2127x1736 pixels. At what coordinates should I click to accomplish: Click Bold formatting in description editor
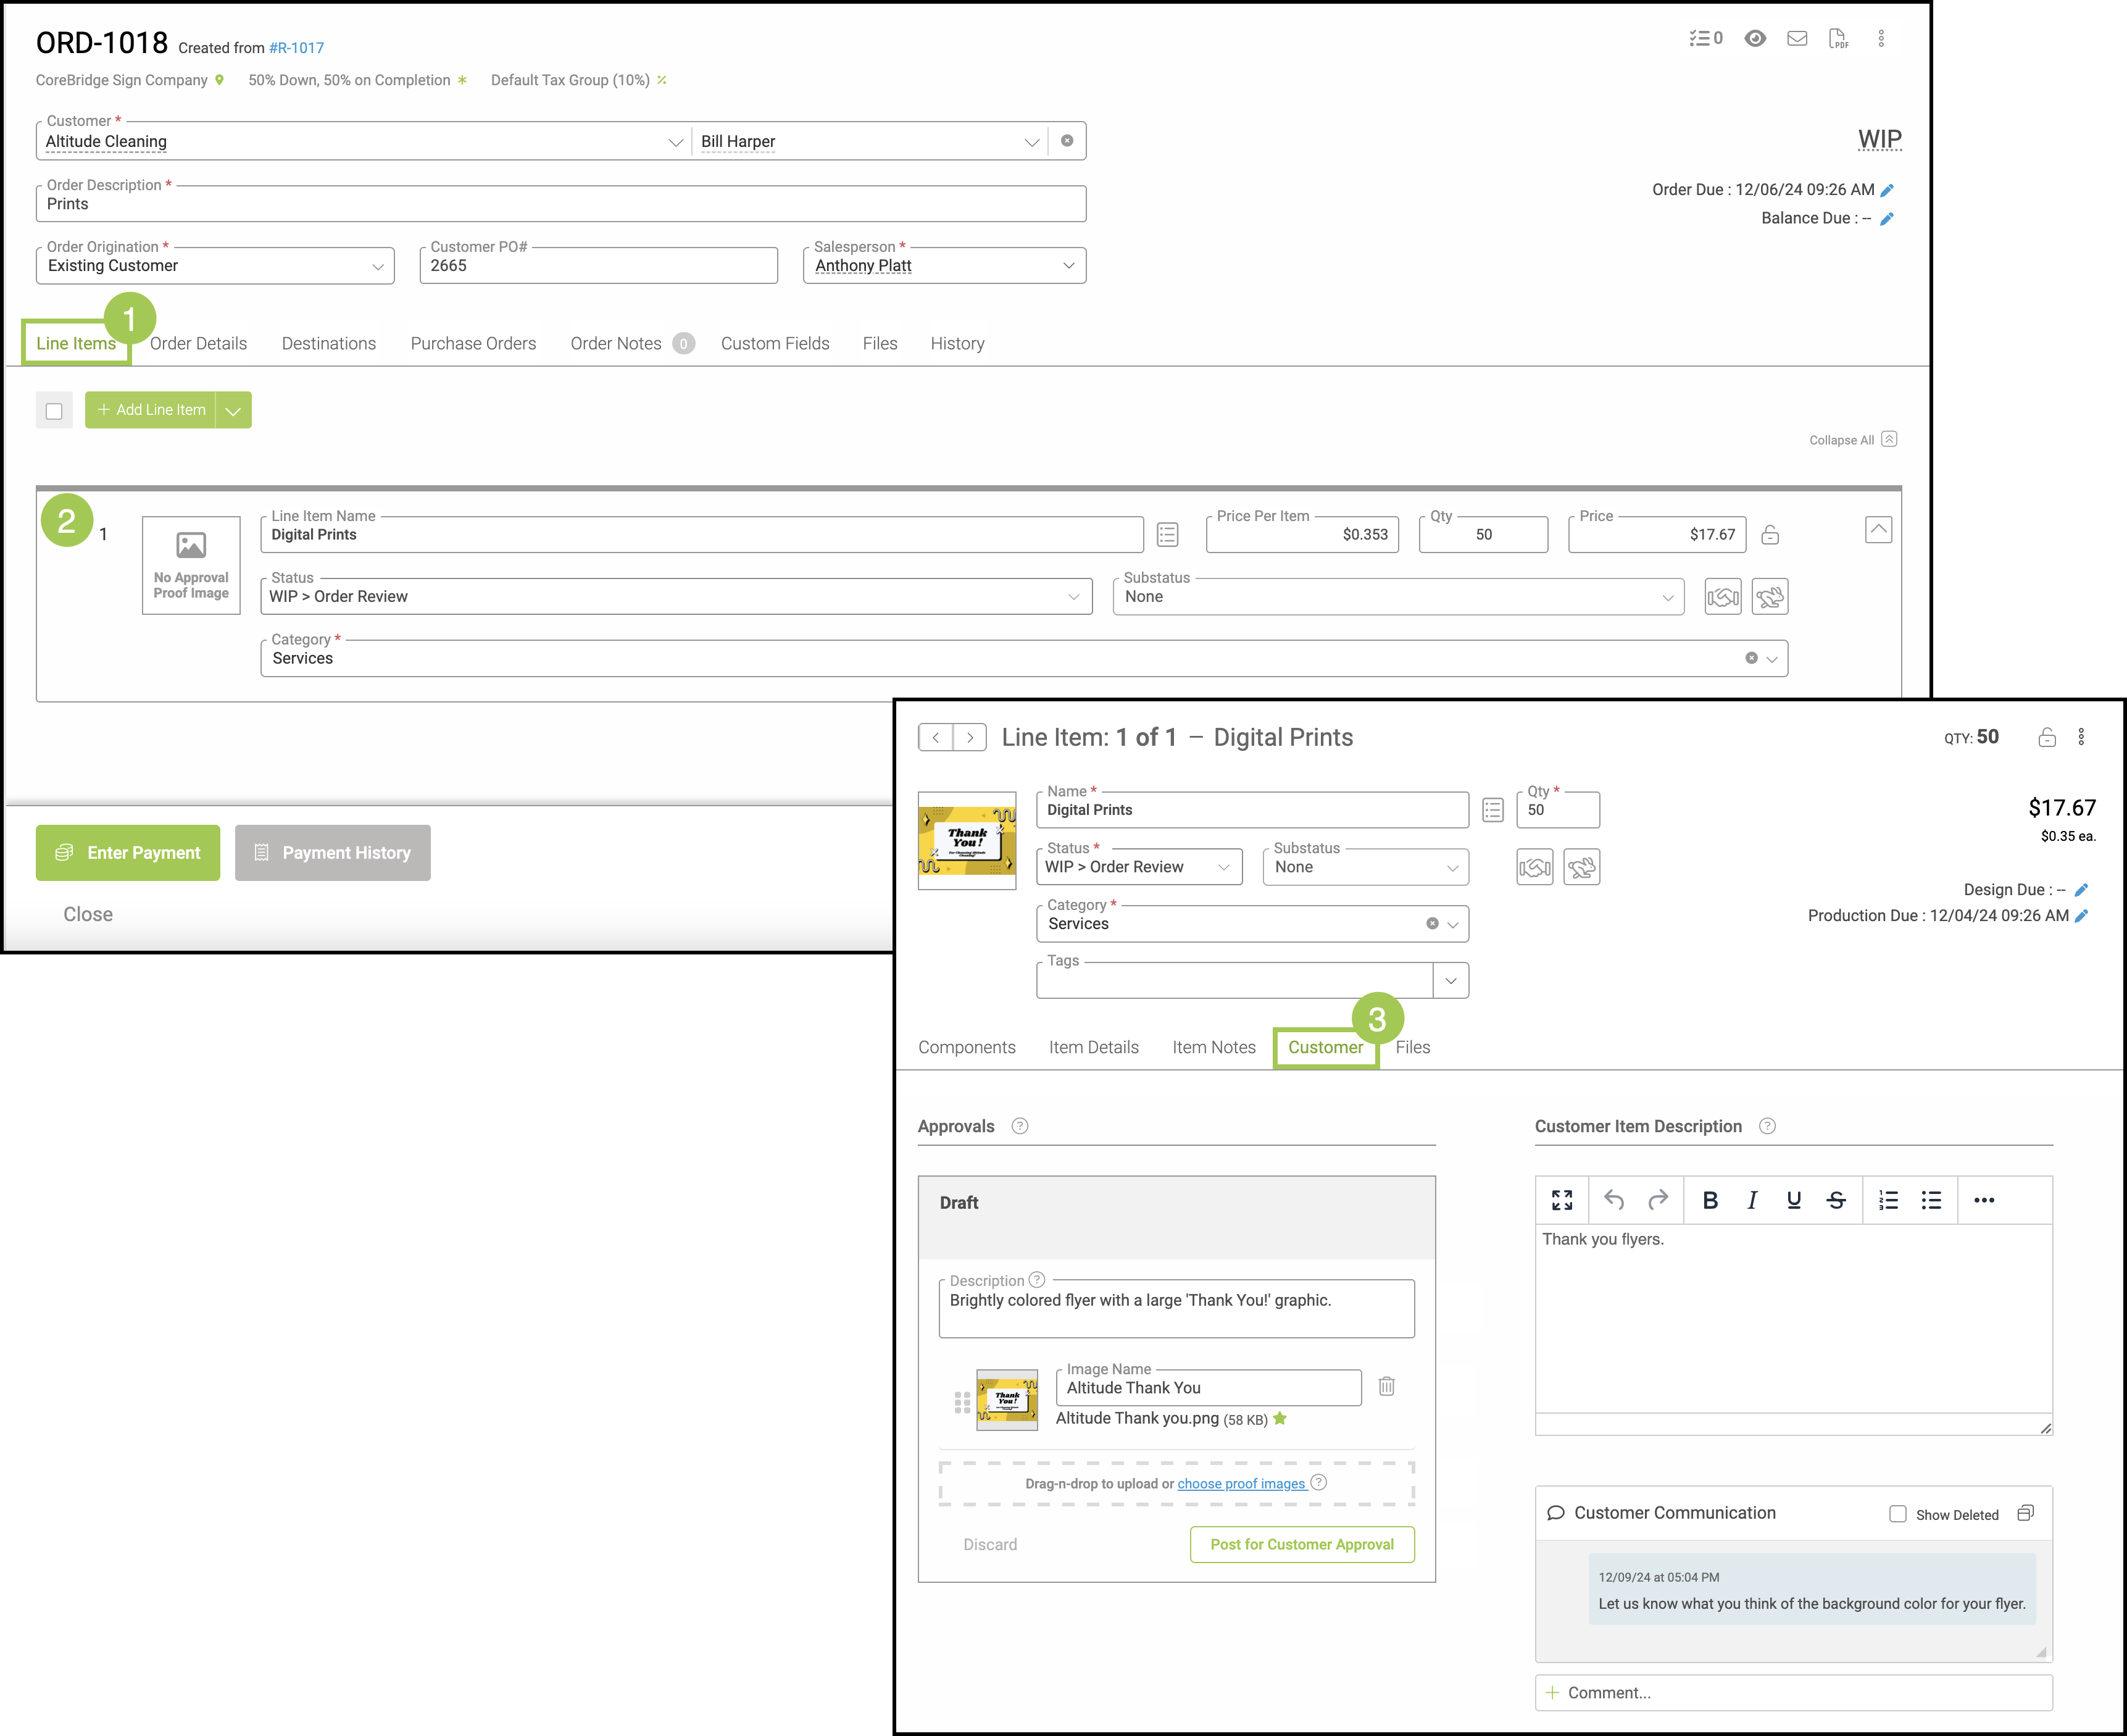pos(1709,1200)
